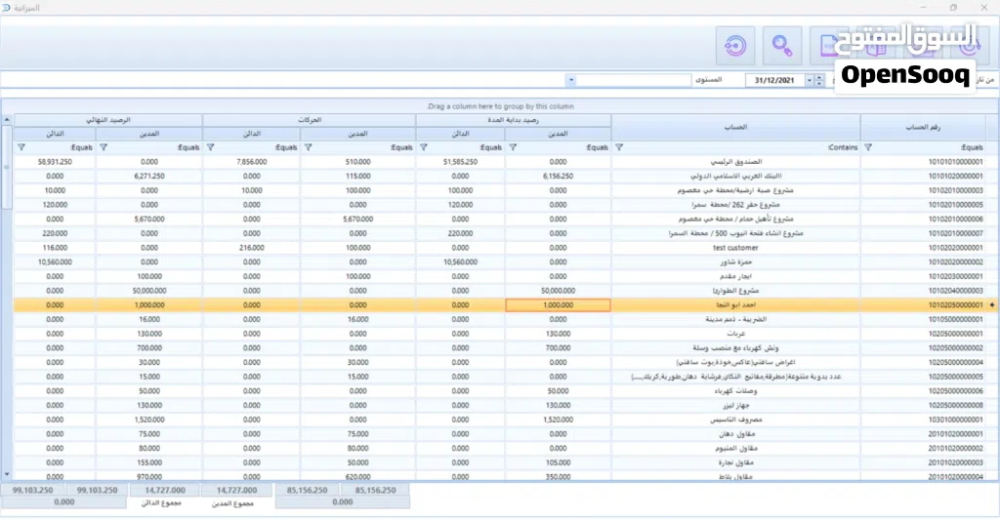Image resolution: width=1000 pixels, height=521 pixels.
Task: Select the مشروع حفر 262 account row
Action: [x=736, y=205]
